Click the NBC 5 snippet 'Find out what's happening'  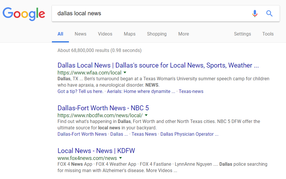tap(159, 124)
